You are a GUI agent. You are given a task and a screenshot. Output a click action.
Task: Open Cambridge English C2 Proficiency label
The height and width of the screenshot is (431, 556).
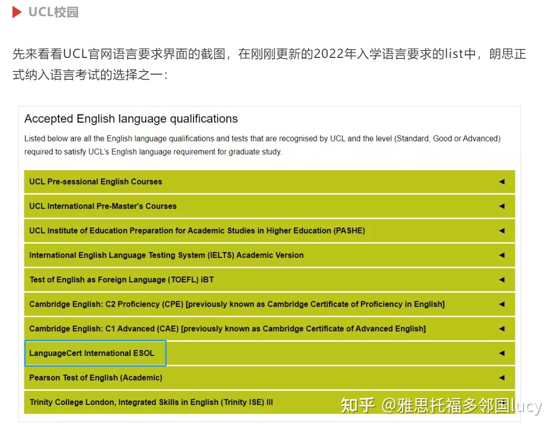coord(236,304)
